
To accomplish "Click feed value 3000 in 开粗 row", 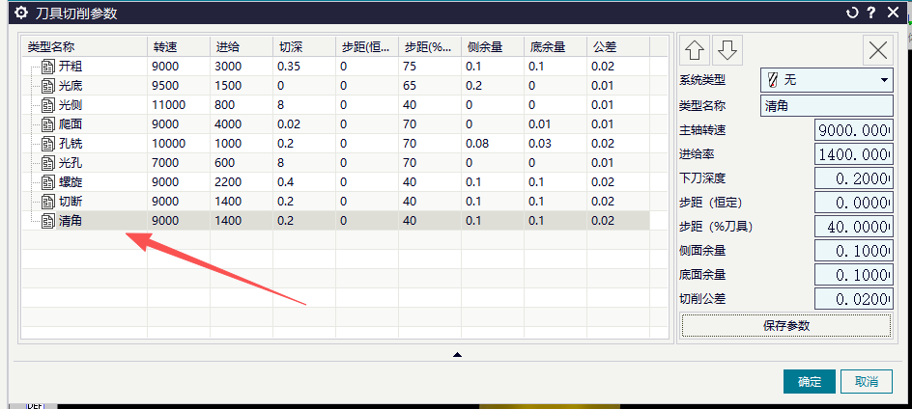I will coord(228,67).
